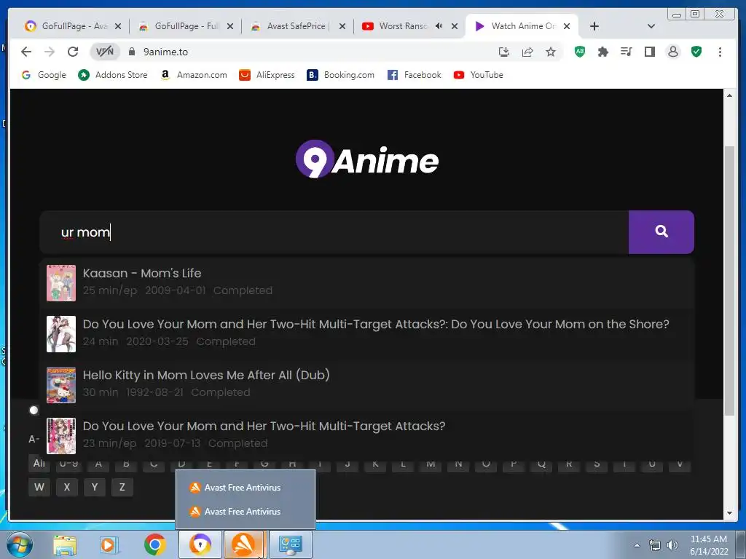Select the first Avast Free Antivirus window entry
This screenshot has height=559, width=746.
coord(245,487)
